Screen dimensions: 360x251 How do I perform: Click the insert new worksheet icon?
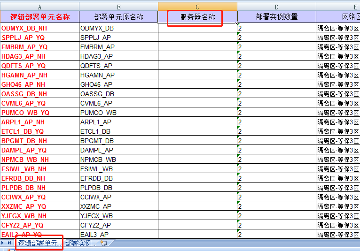(x=103, y=243)
